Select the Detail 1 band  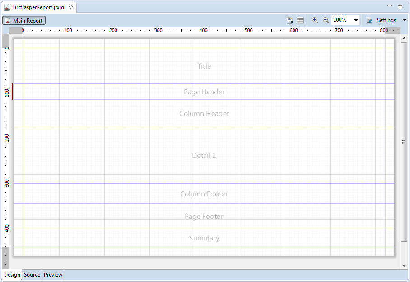pos(204,156)
